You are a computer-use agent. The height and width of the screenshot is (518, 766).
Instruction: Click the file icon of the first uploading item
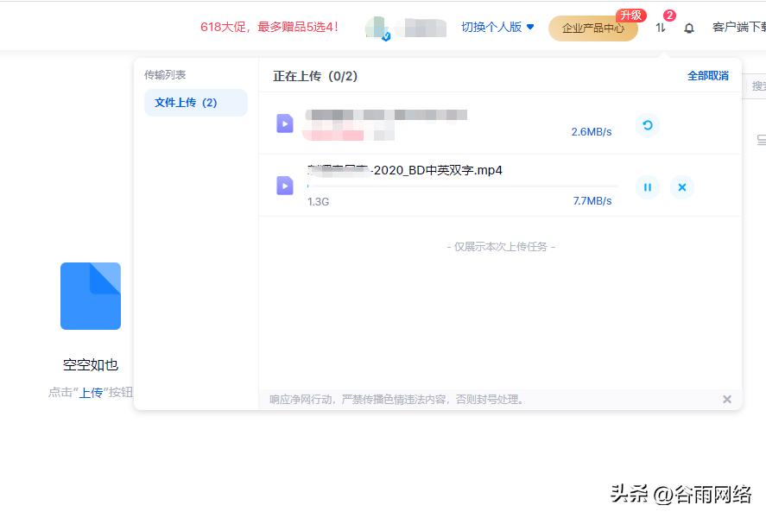pyautogui.click(x=284, y=123)
